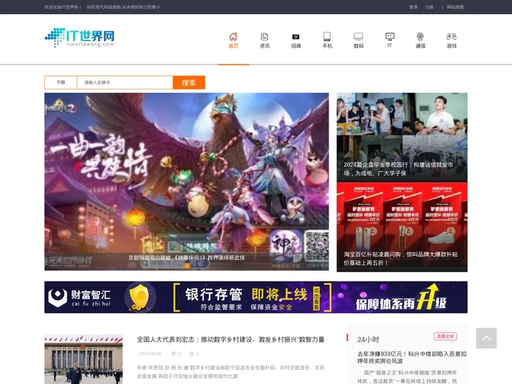Click the 资讯 menu label
This screenshot has width=512, height=384.
(x=265, y=46)
